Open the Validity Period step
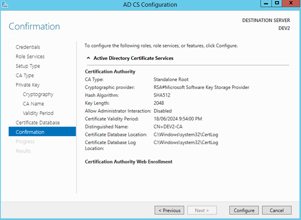301x220 pixels. (x=38, y=113)
